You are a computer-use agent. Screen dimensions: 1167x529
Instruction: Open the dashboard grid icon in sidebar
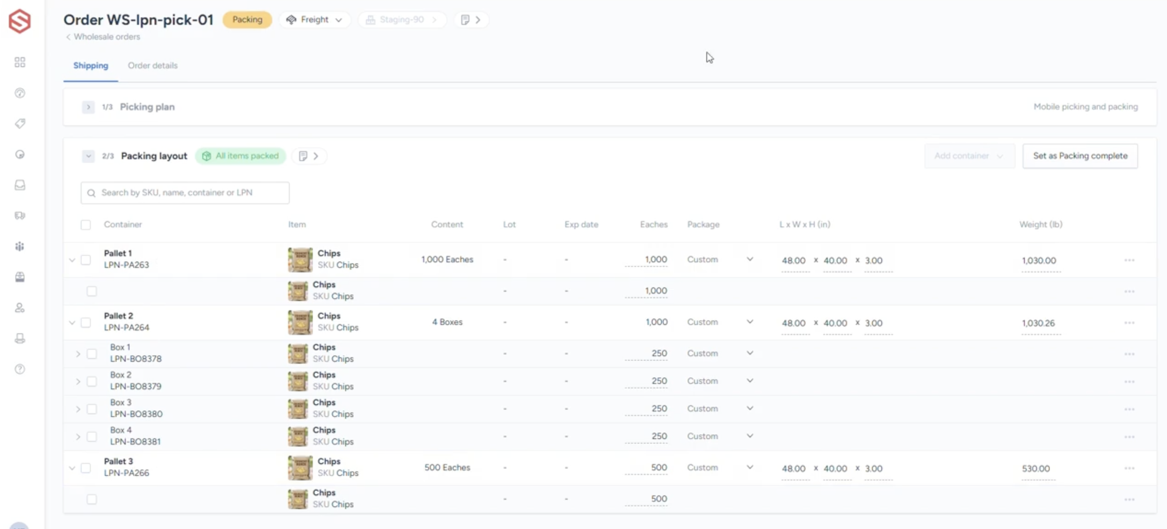[20, 62]
